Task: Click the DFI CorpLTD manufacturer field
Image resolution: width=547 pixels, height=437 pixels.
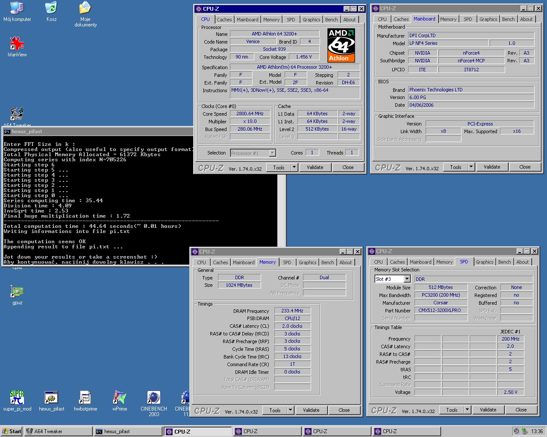Action: pos(471,36)
